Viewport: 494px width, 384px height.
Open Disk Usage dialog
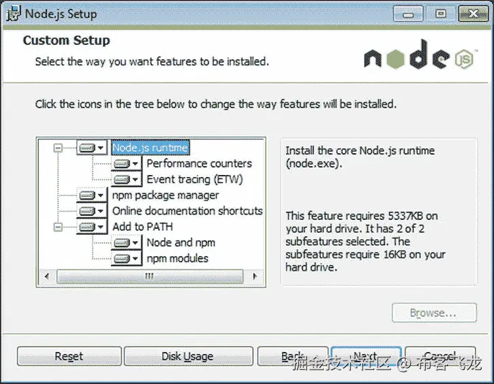[x=188, y=356]
